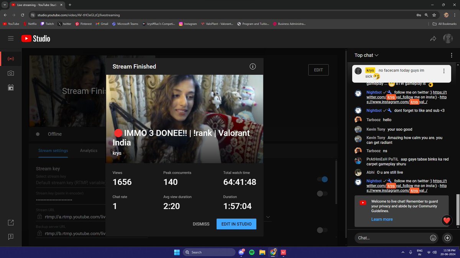Click the YouTube Studio logo
The height and width of the screenshot is (258, 460).
36,38
